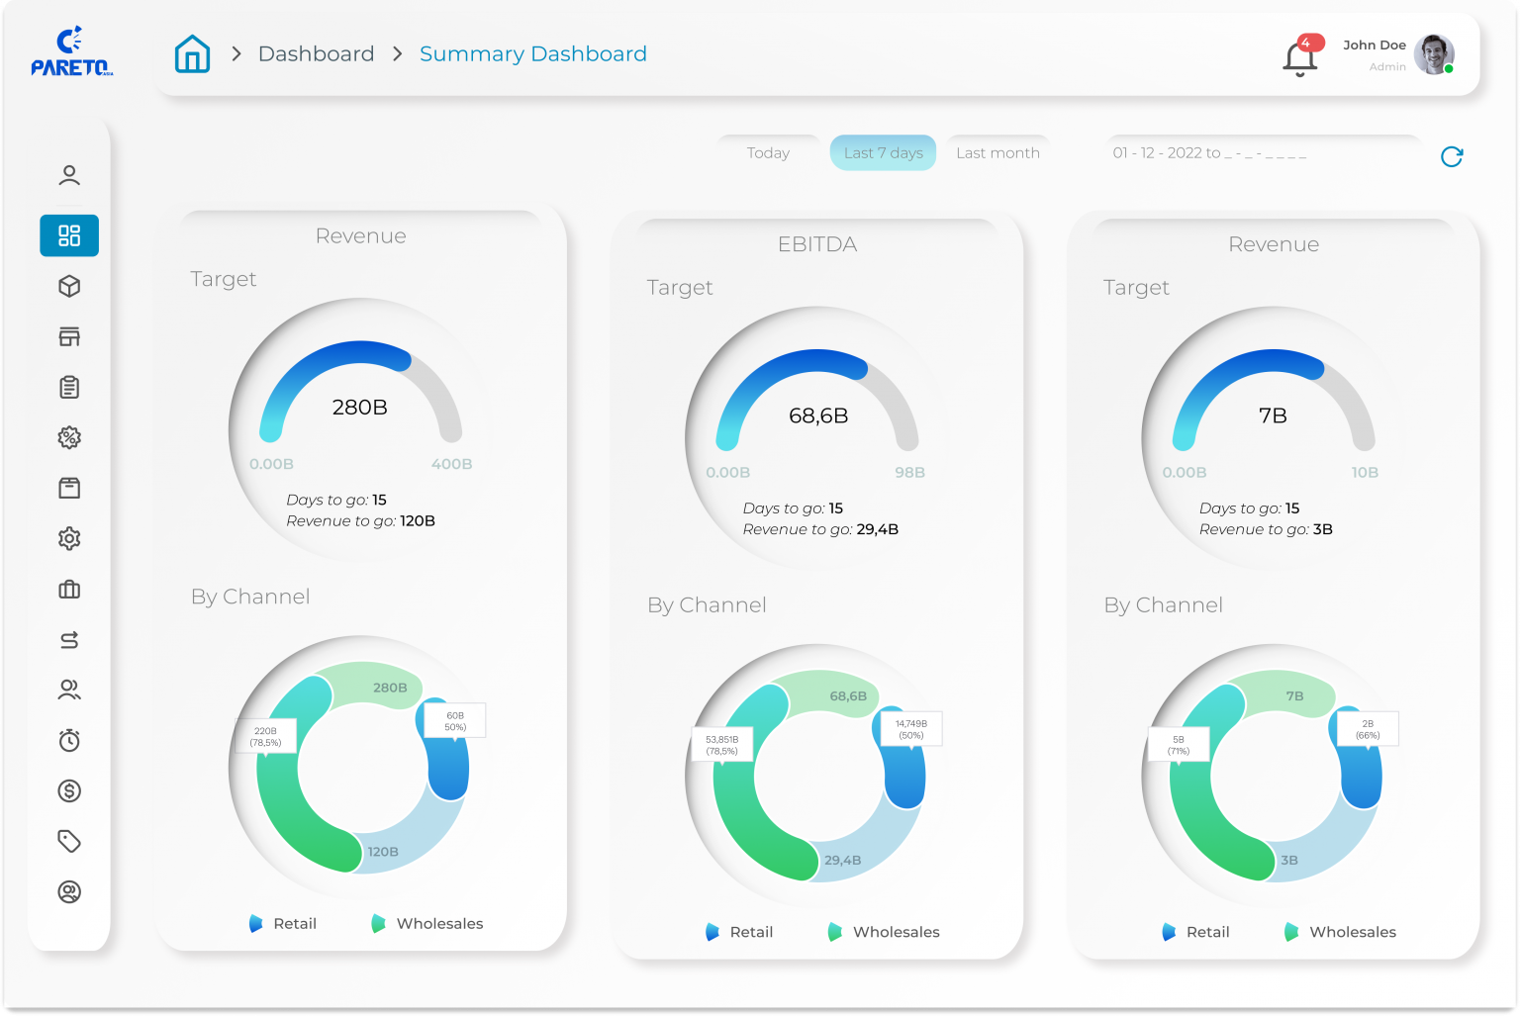The width and height of the screenshot is (1520, 1016).
Task: Click Summary Dashboard breadcrumb link
Action: coord(532,54)
